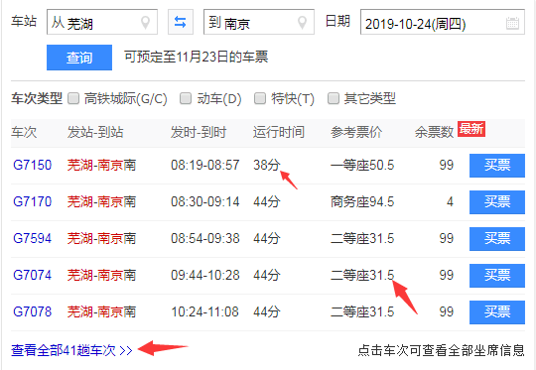Click 查询 search button
This screenshot has height=370, width=536.
pos(79,58)
